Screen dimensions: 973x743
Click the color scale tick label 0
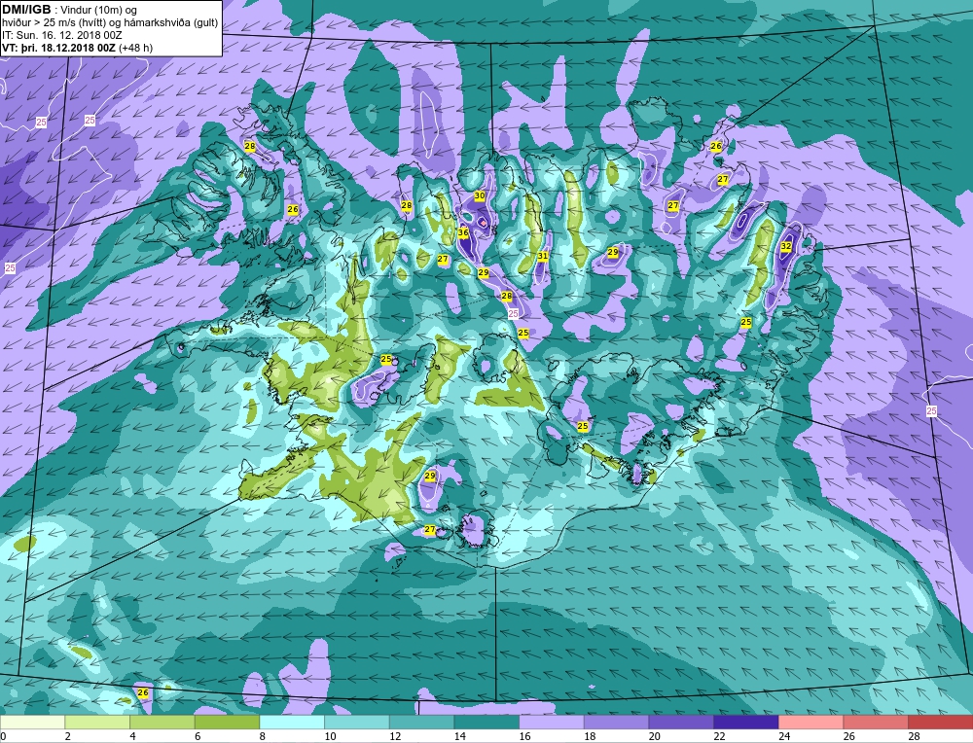[3, 736]
